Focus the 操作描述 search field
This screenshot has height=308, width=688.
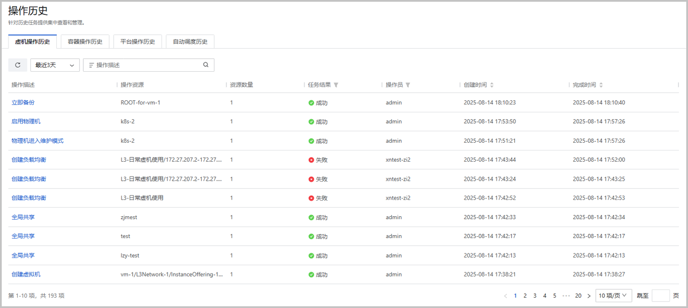[146, 65]
